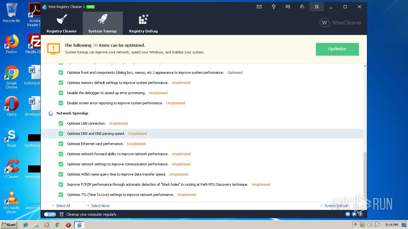
Task: Click the Optimize button
Action: 337,49
